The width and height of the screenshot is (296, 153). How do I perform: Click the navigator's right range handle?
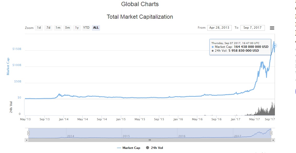coord(271,133)
